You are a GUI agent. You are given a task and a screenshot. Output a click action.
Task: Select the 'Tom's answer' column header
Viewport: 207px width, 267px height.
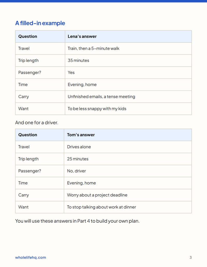pyautogui.click(x=128, y=135)
